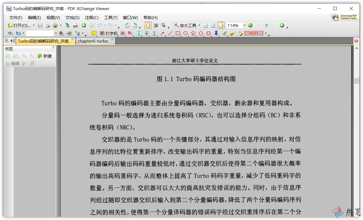
Task: Select the Text Box tool
Action: click(x=122, y=33)
